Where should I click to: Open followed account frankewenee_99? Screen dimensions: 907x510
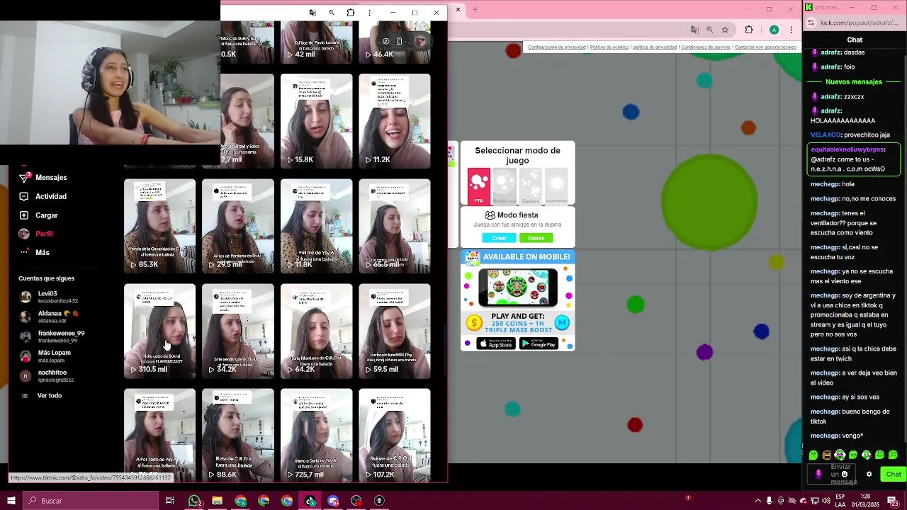52,336
